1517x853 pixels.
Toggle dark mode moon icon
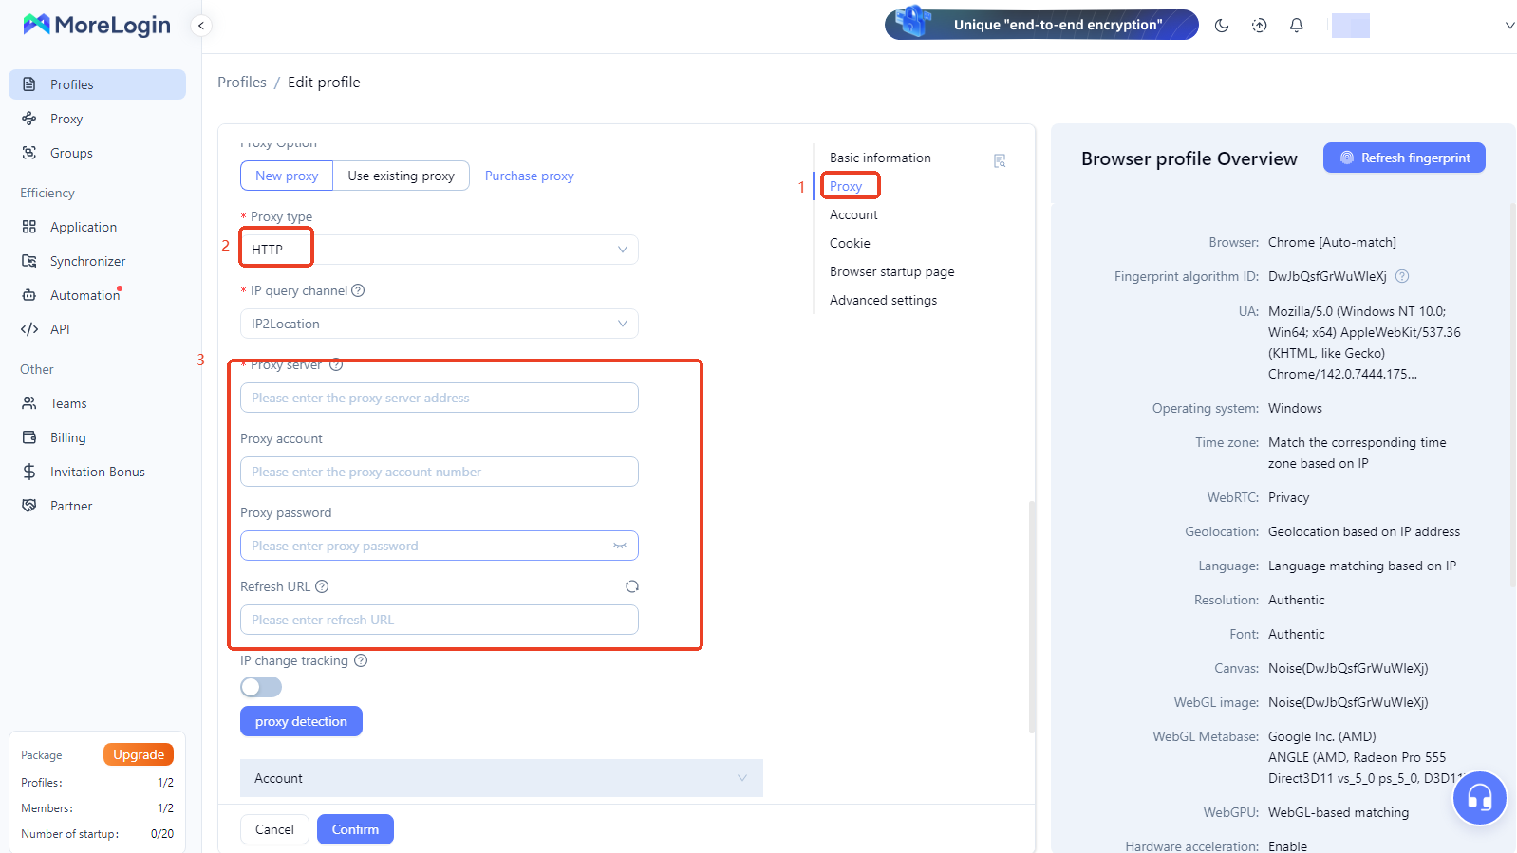[1222, 26]
